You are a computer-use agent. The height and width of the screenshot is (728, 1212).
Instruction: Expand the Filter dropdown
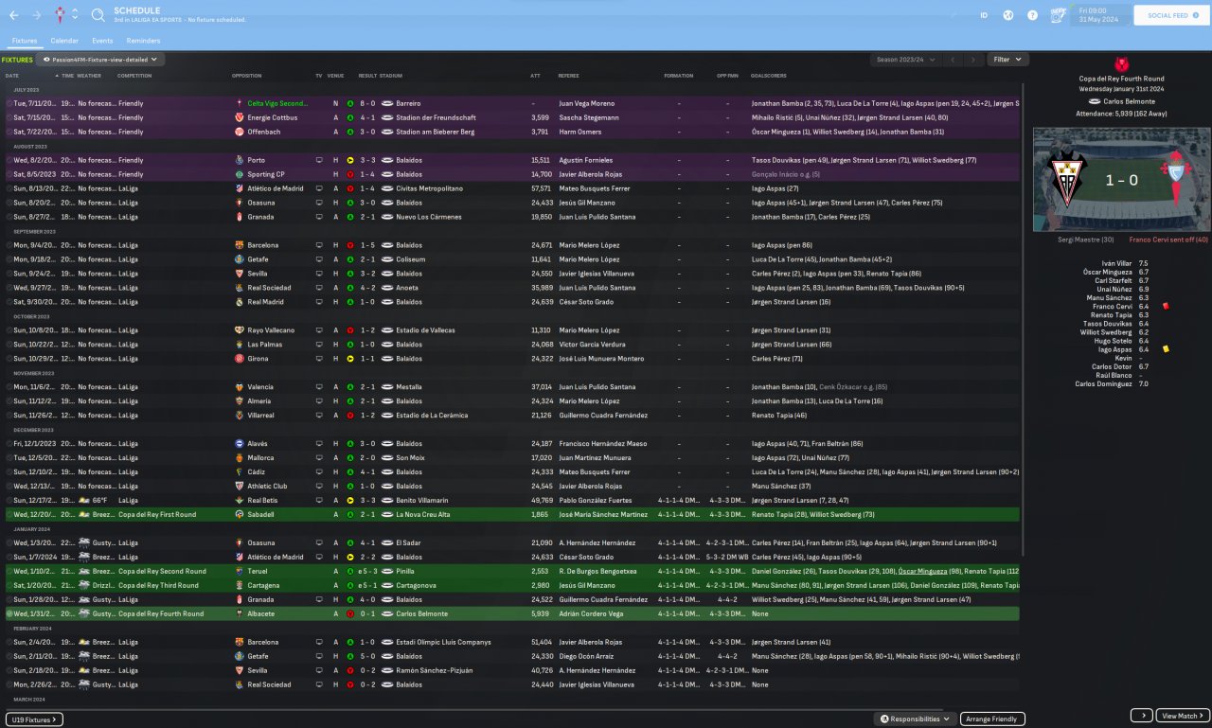click(1007, 60)
